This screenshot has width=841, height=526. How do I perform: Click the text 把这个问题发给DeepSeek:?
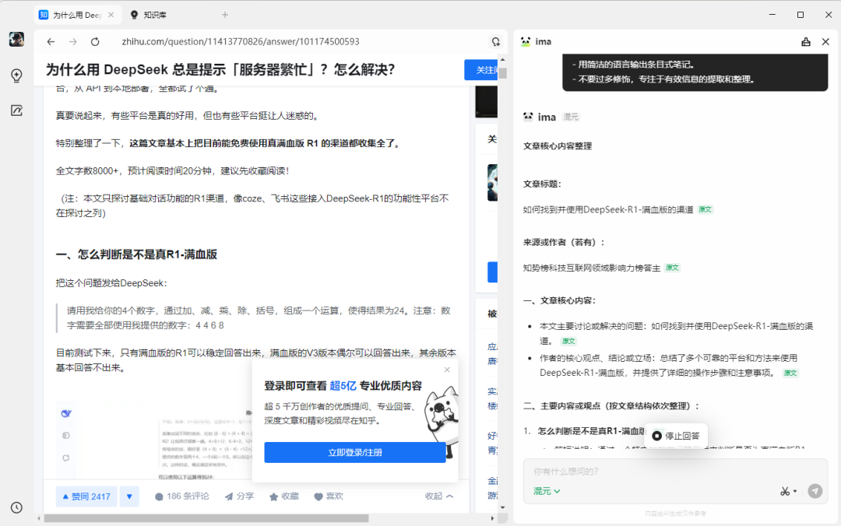coord(111,283)
